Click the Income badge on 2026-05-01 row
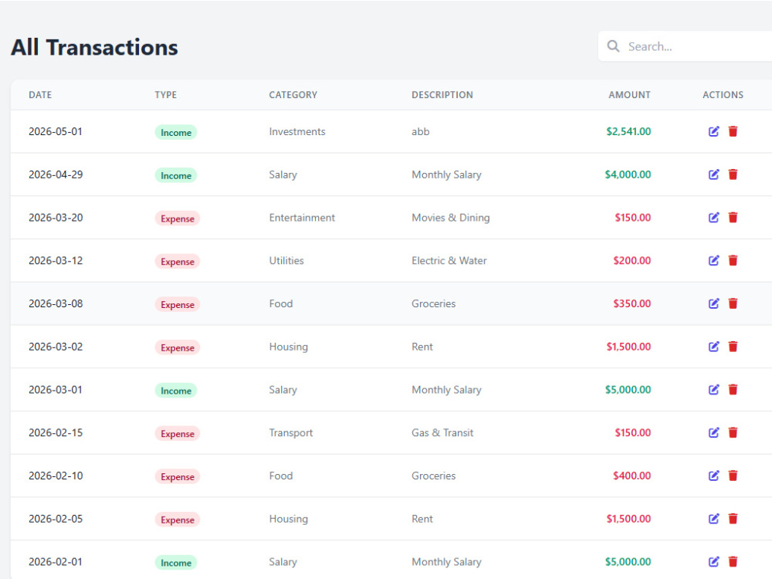 [176, 132]
